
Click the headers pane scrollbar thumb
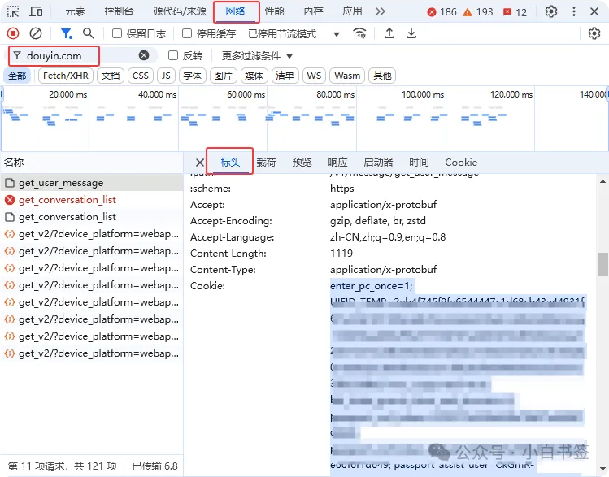(x=602, y=264)
